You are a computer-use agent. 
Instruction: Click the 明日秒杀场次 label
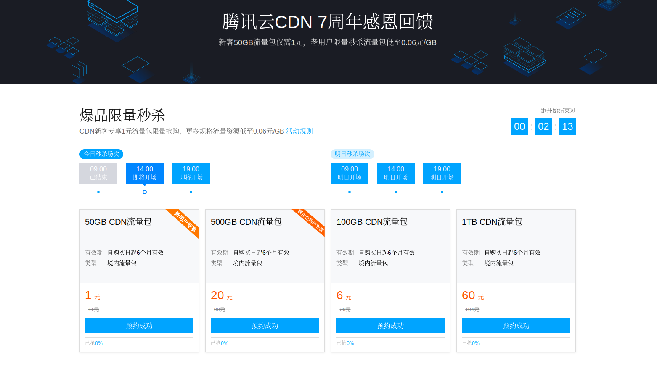coord(352,154)
